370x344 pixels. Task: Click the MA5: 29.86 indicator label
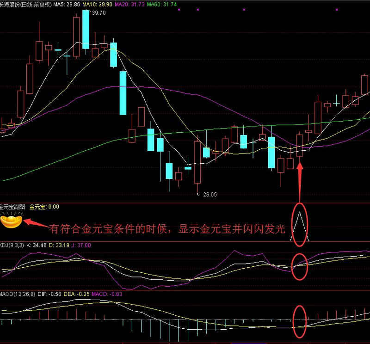click(x=67, y=4)
